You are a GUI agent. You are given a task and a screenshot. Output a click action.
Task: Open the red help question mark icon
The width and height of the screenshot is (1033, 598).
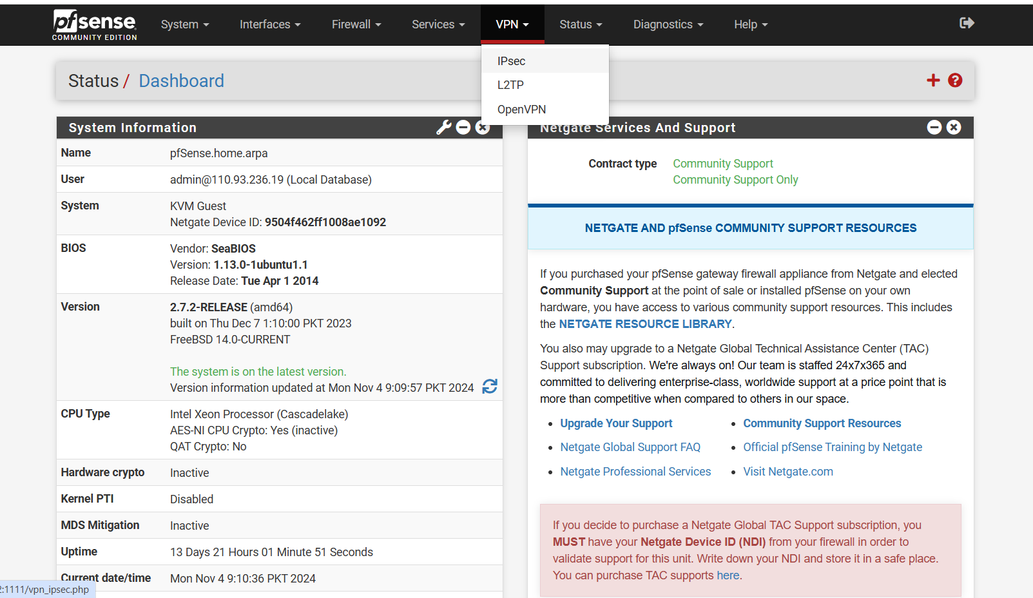coord(955,81)
